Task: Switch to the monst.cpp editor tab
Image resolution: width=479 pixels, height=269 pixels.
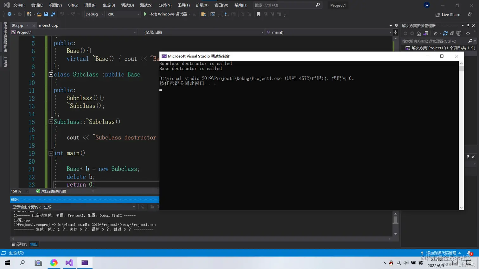Action: click(48, 25)
